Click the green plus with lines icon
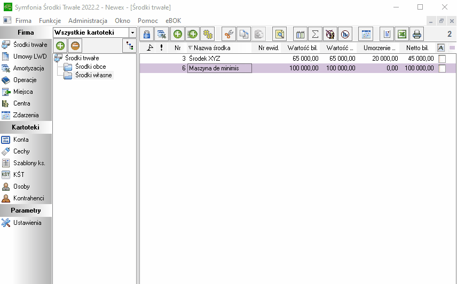 [192, 34]
